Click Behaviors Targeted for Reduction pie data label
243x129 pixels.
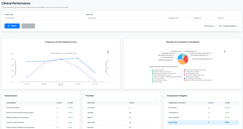(164, 67)
